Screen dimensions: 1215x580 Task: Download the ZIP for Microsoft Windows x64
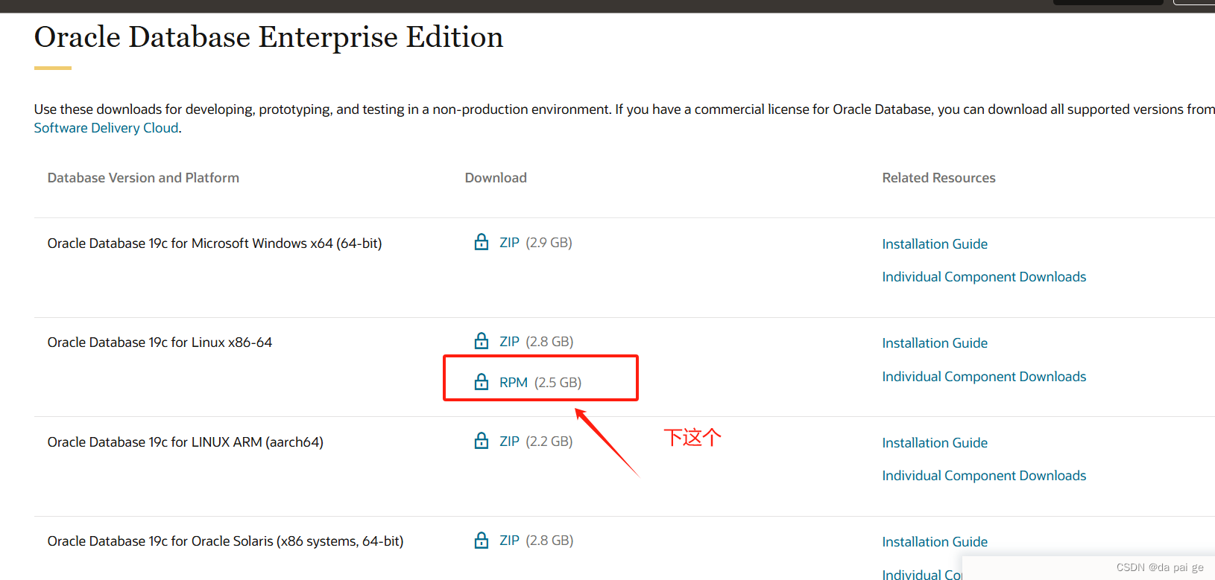[x=509, y=243]
